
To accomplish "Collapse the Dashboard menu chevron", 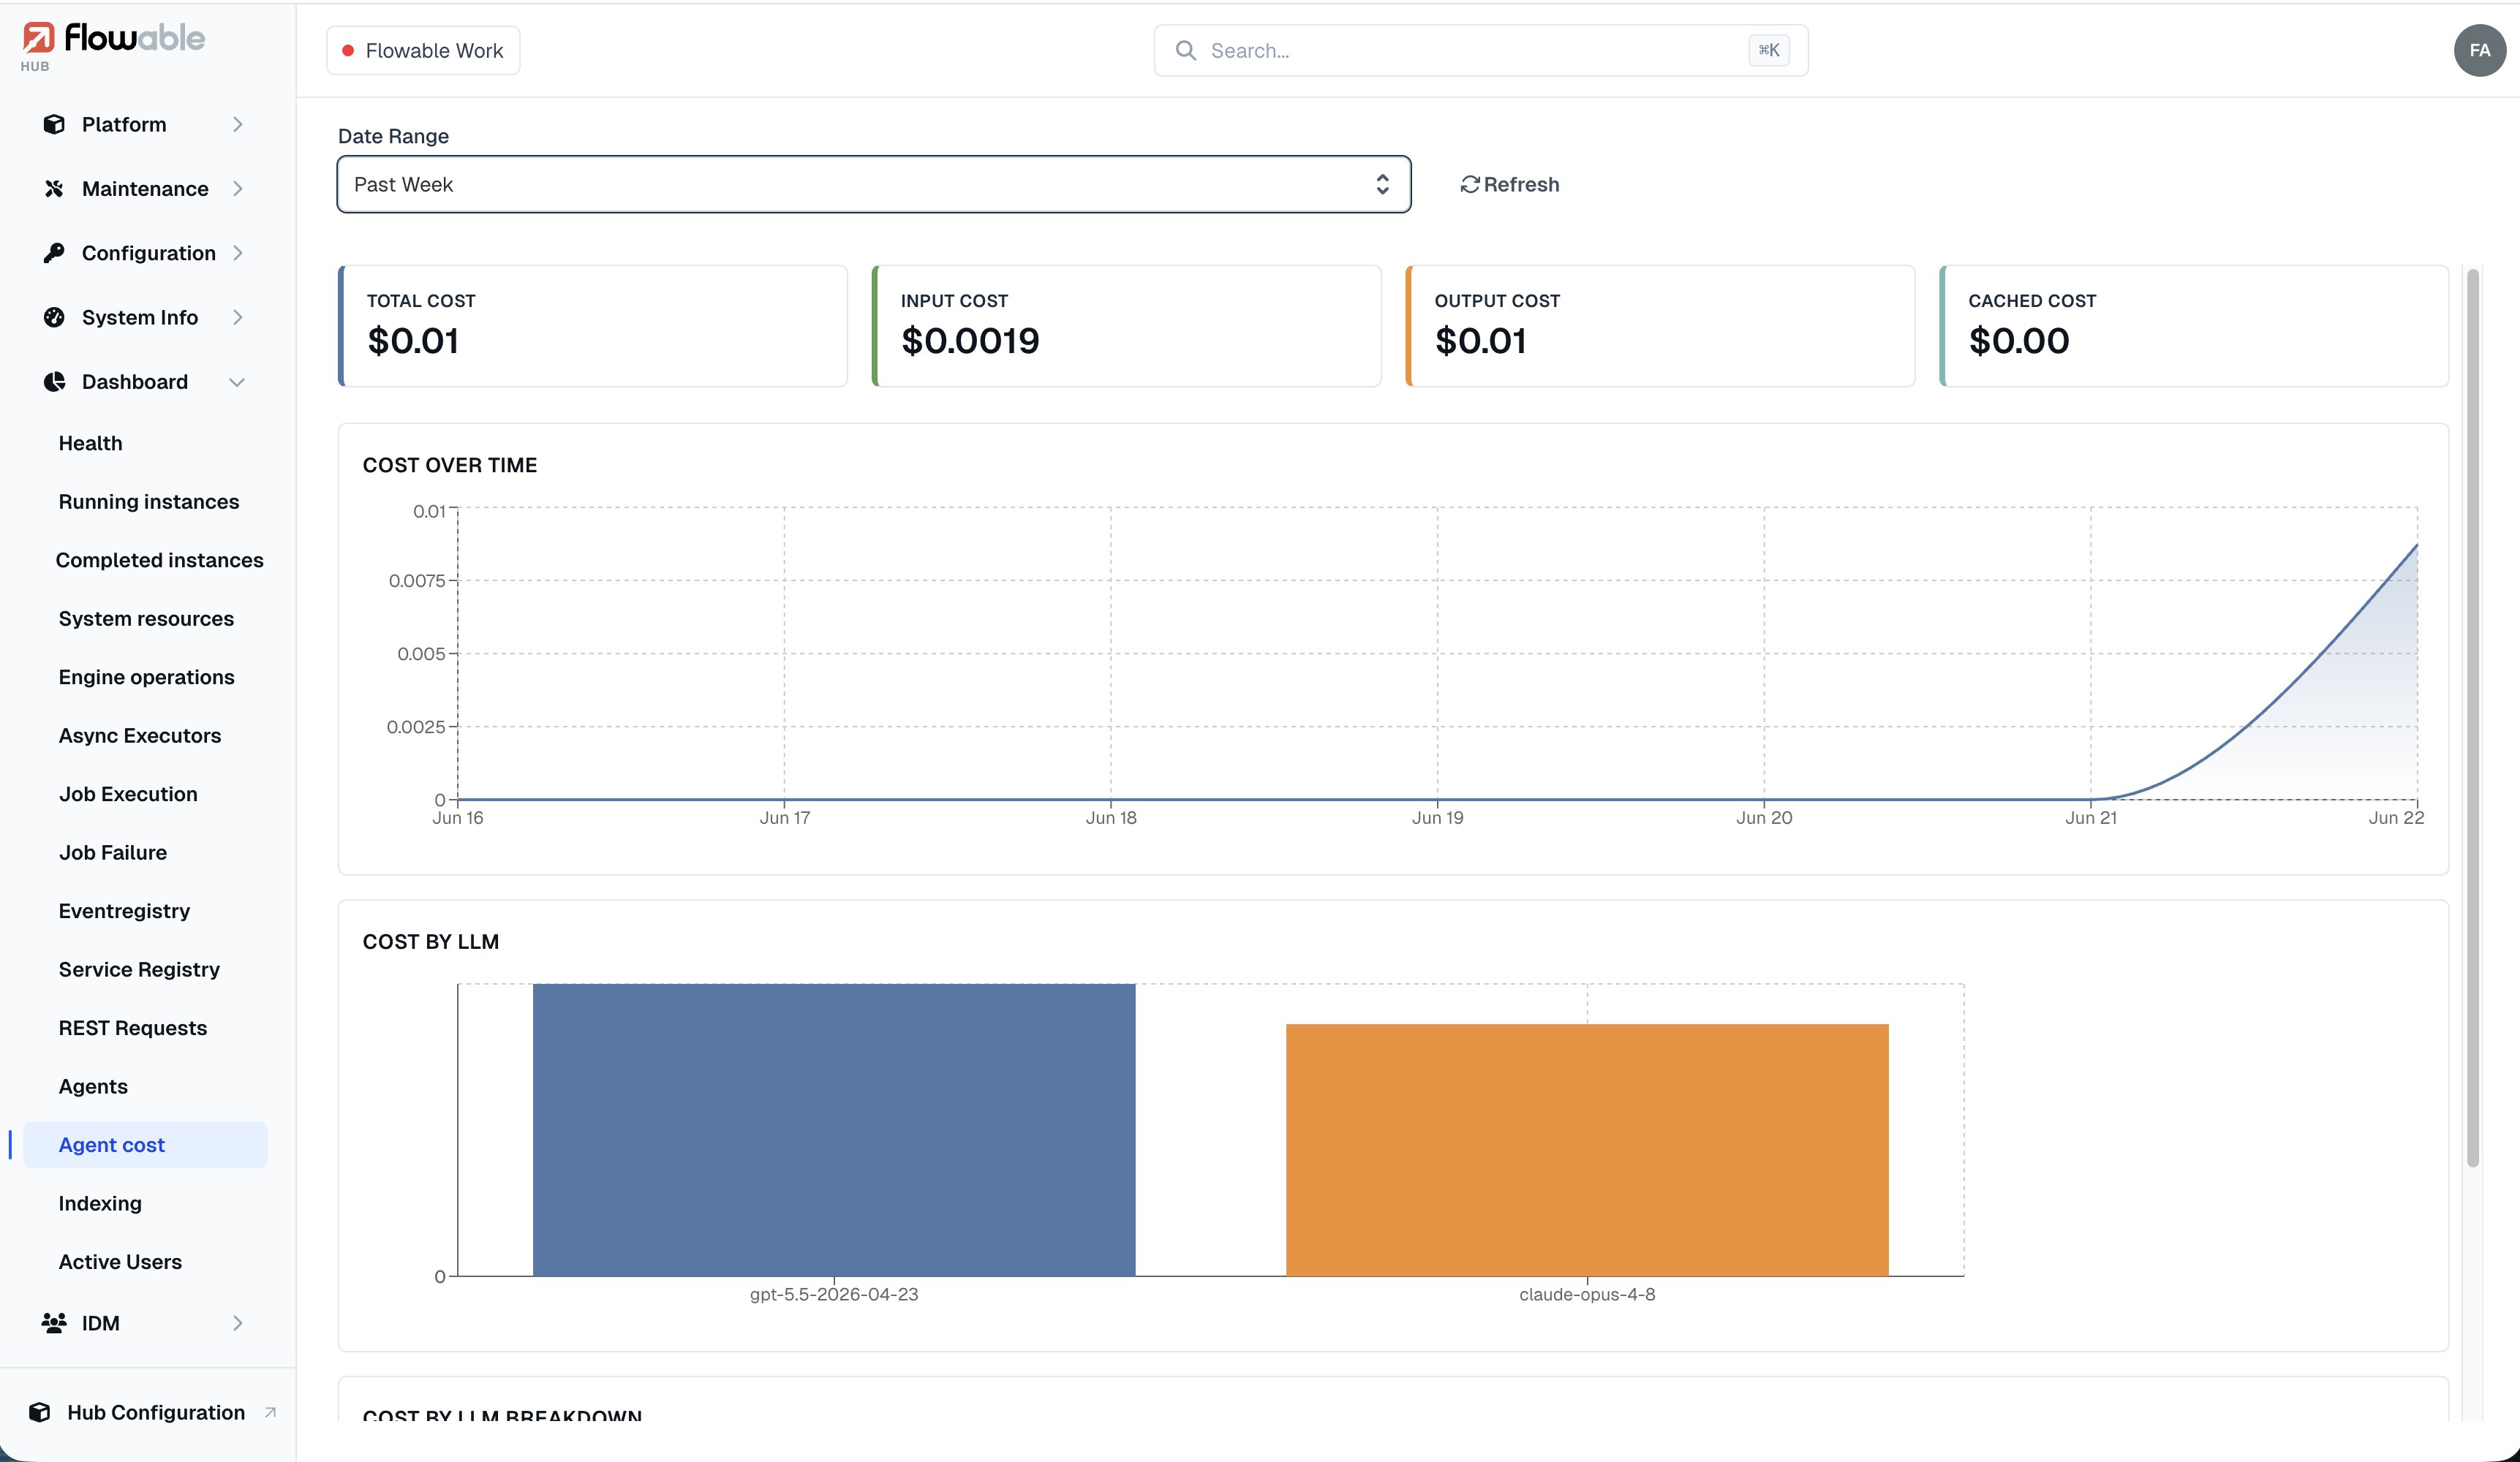I will pos(237,382).
